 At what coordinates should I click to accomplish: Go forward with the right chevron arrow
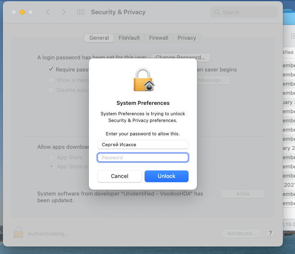pyautogui.click(x=64, y=12)
